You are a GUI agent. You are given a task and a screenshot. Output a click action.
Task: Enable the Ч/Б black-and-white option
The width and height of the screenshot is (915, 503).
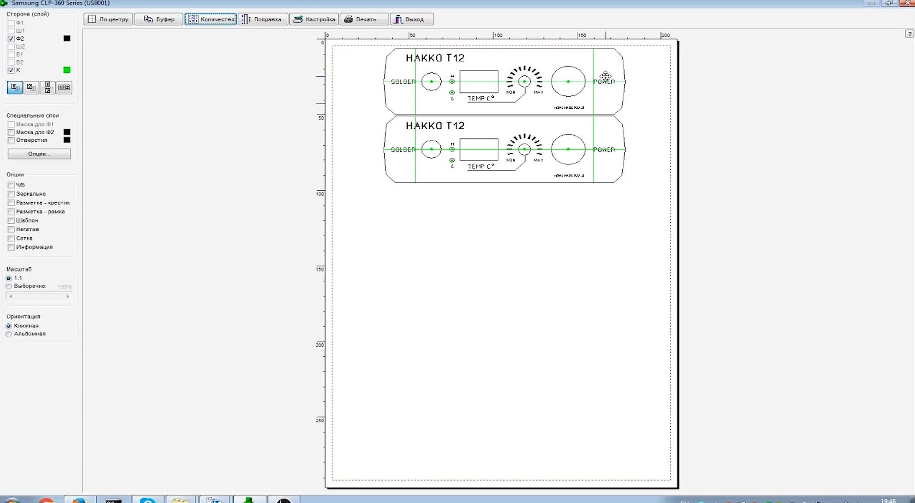point(11,185)
